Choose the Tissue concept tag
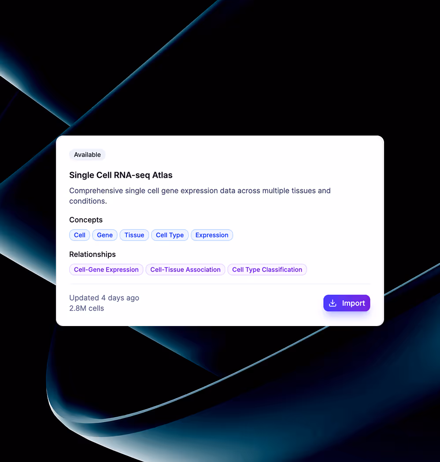 pyautogui.click(x=134, y=235)
